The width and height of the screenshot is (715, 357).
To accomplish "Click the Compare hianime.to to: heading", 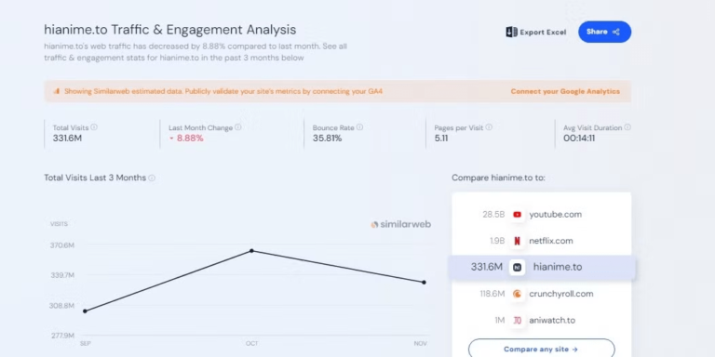I will coord(498,178).
